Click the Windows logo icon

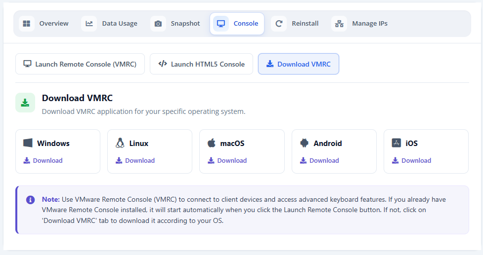28,143
